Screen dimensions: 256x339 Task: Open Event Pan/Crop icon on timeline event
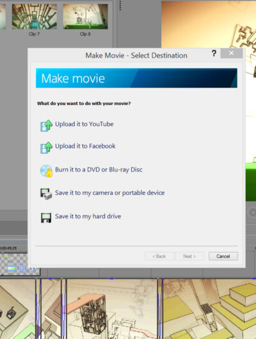pos(22,268)
